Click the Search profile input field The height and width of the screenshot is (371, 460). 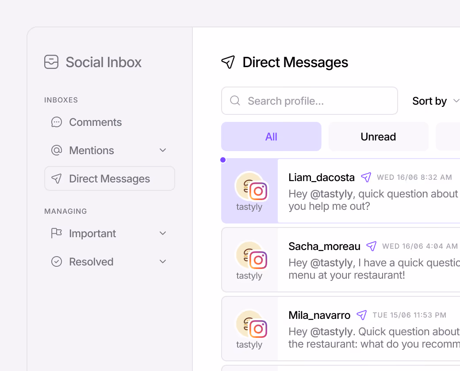(310, 101)
